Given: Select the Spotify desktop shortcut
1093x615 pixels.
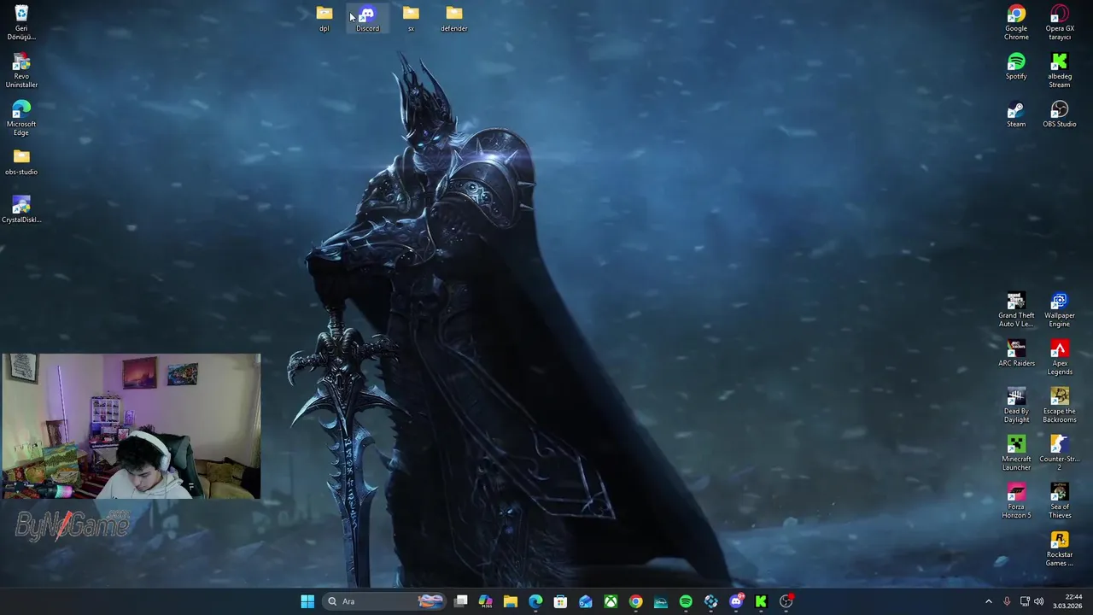Looking at the screenshot, I should (1016, 66).
